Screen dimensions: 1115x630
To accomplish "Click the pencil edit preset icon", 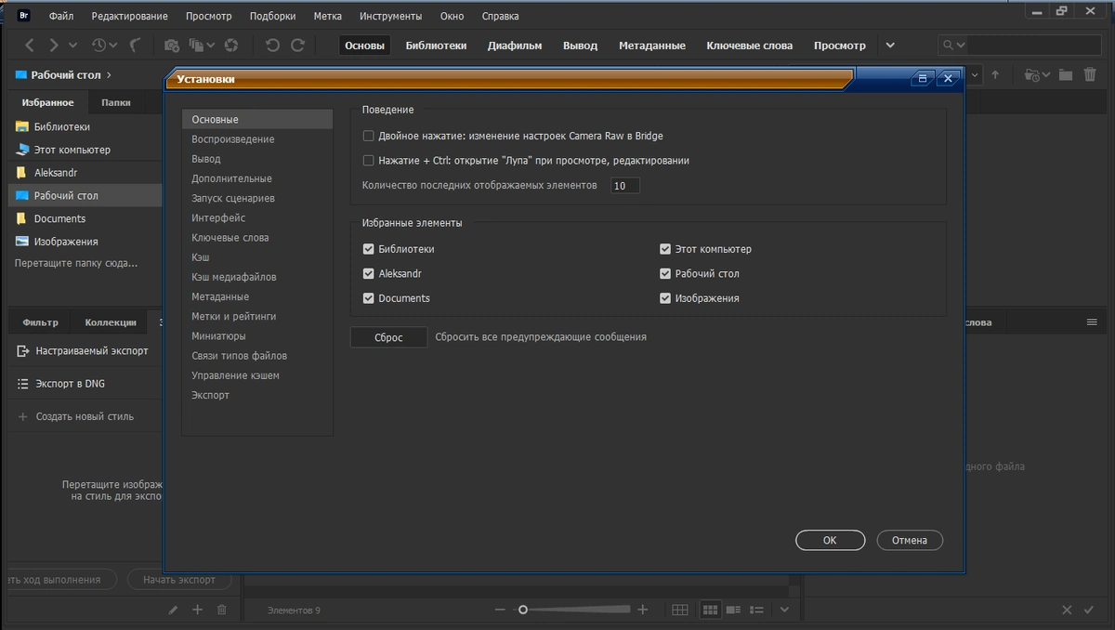I will (173, 610).
